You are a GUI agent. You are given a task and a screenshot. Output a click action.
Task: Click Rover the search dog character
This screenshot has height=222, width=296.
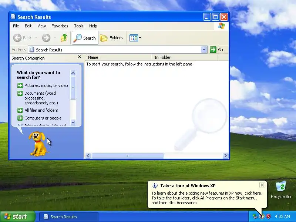coord(38,144)
